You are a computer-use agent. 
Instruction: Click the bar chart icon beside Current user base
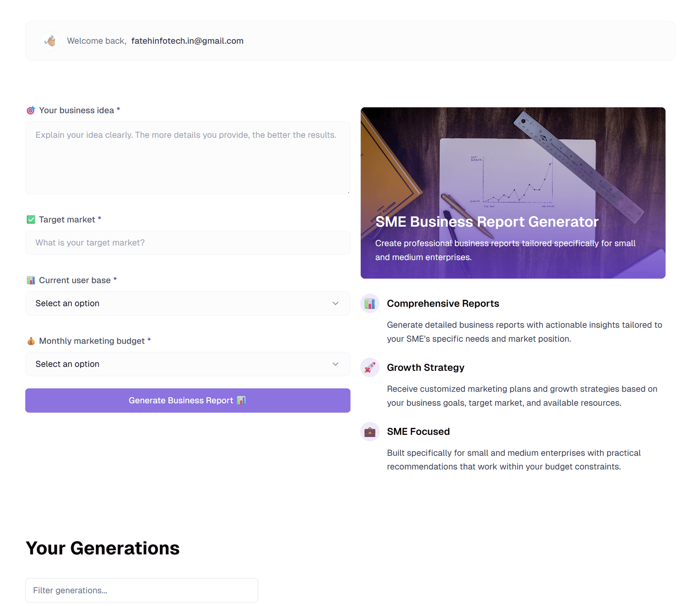point(31,280)
